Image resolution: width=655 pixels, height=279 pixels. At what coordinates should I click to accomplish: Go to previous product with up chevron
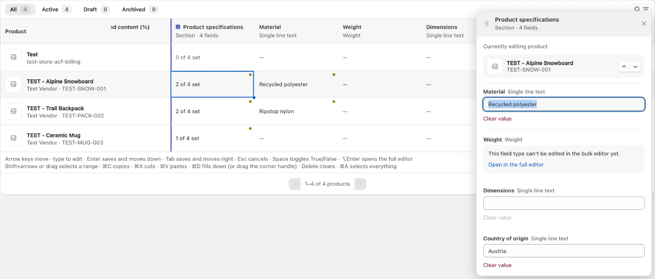coord(624,66)
